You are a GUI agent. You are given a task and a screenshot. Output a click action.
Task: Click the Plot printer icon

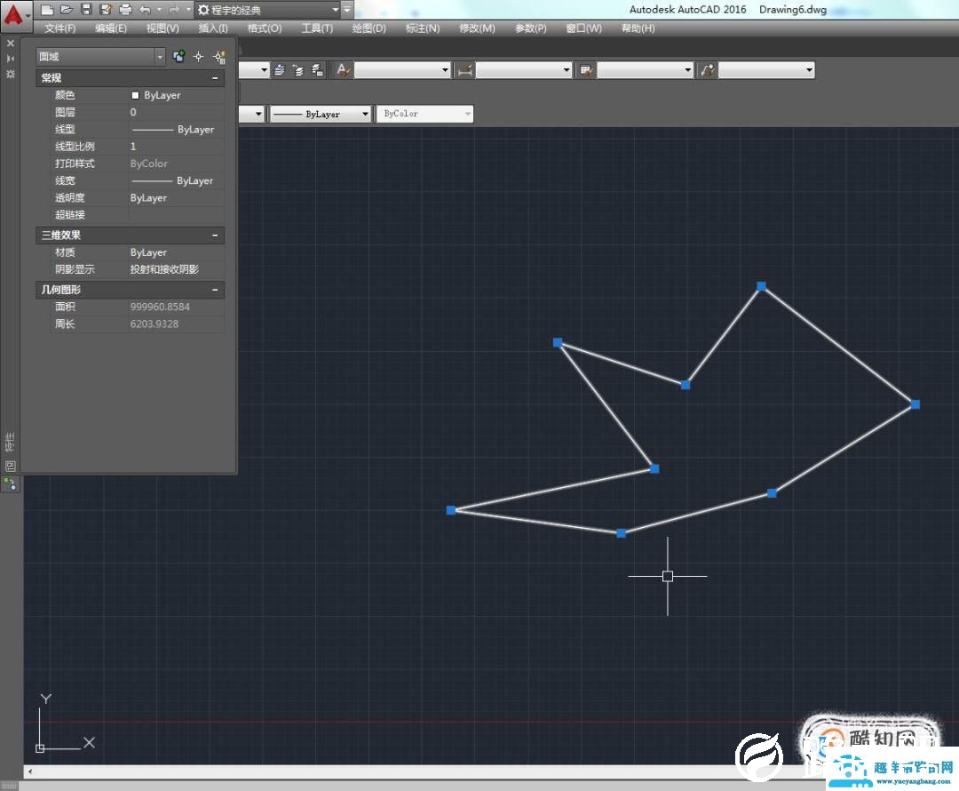[x=125, y=10]
